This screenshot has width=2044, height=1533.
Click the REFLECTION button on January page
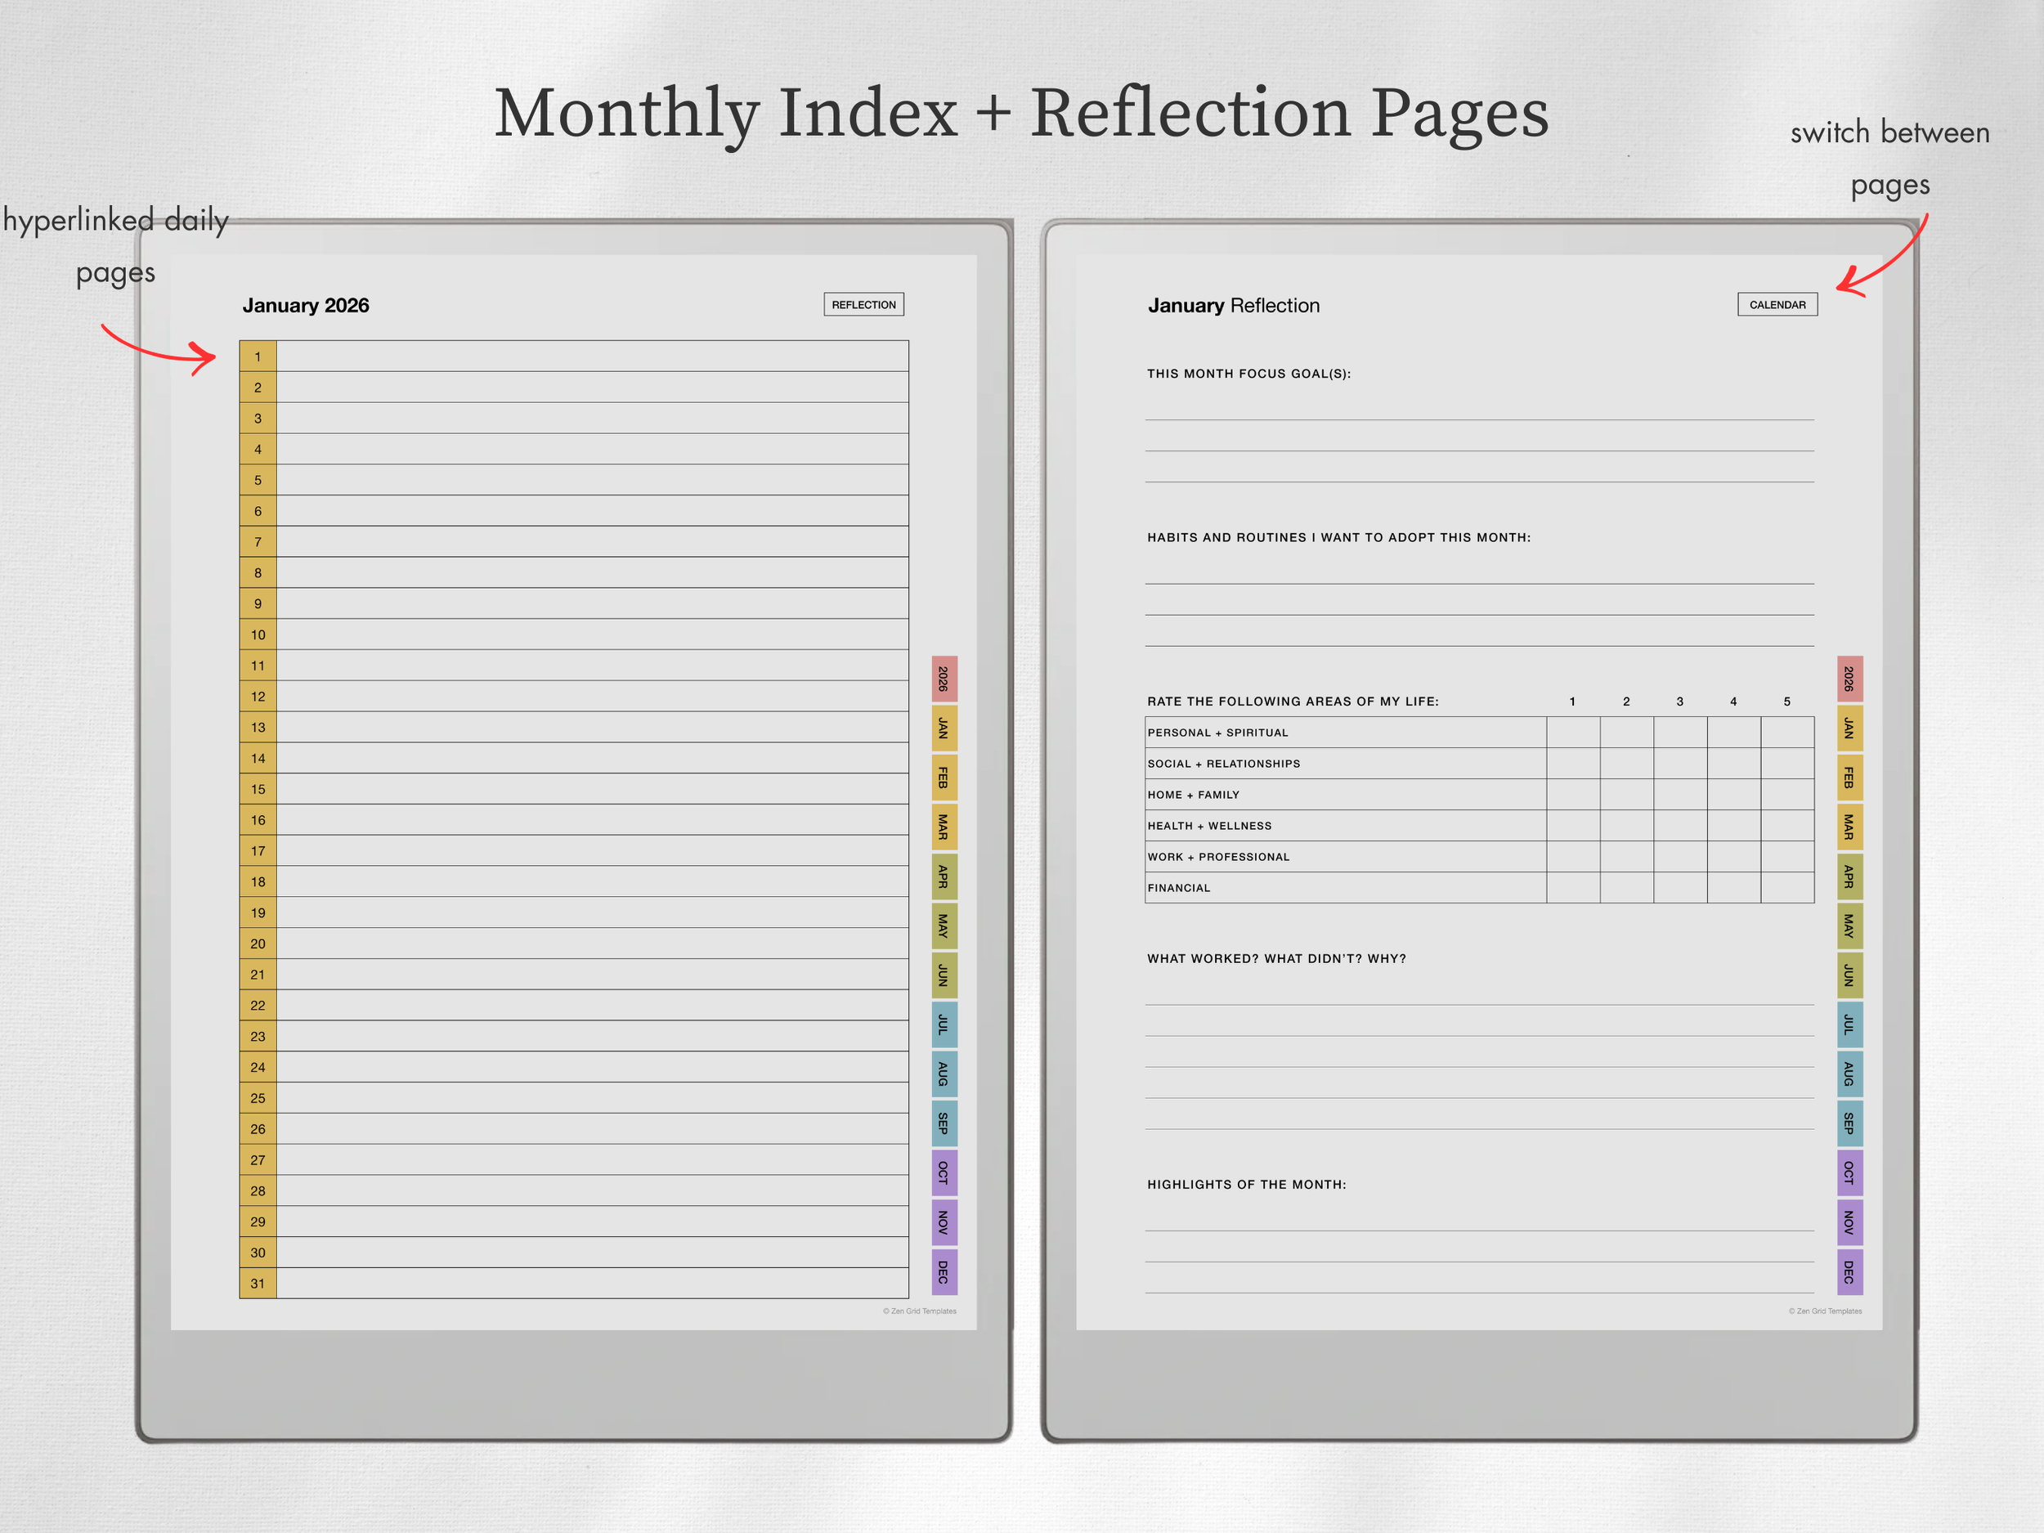(x=863, y=305)
